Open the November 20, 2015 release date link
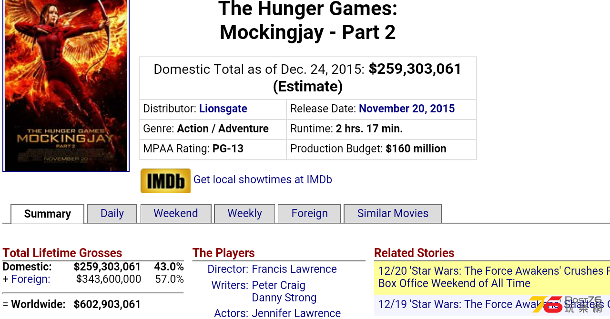The image size is (610, 319). pyautogui.click(x=407, y=109)
